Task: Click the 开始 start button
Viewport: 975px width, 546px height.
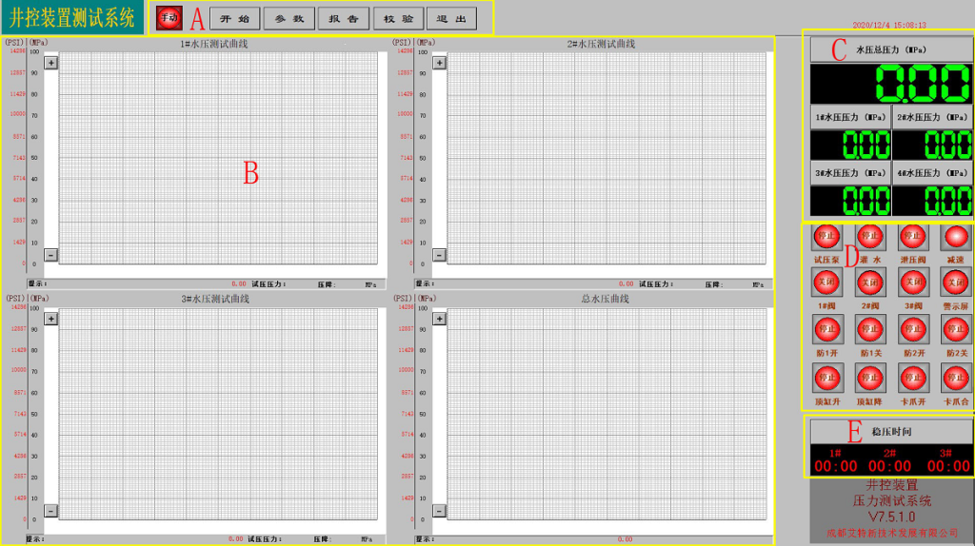Action: point(233,18)
